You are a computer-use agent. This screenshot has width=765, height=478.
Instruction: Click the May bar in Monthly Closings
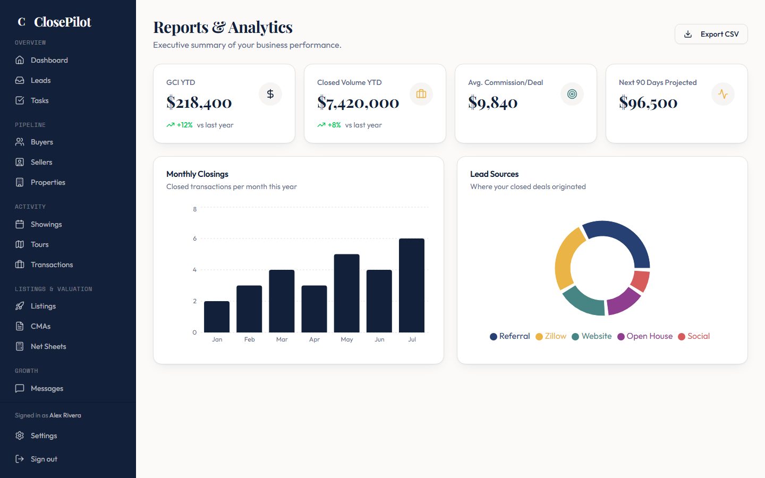[x=347, y=293]
